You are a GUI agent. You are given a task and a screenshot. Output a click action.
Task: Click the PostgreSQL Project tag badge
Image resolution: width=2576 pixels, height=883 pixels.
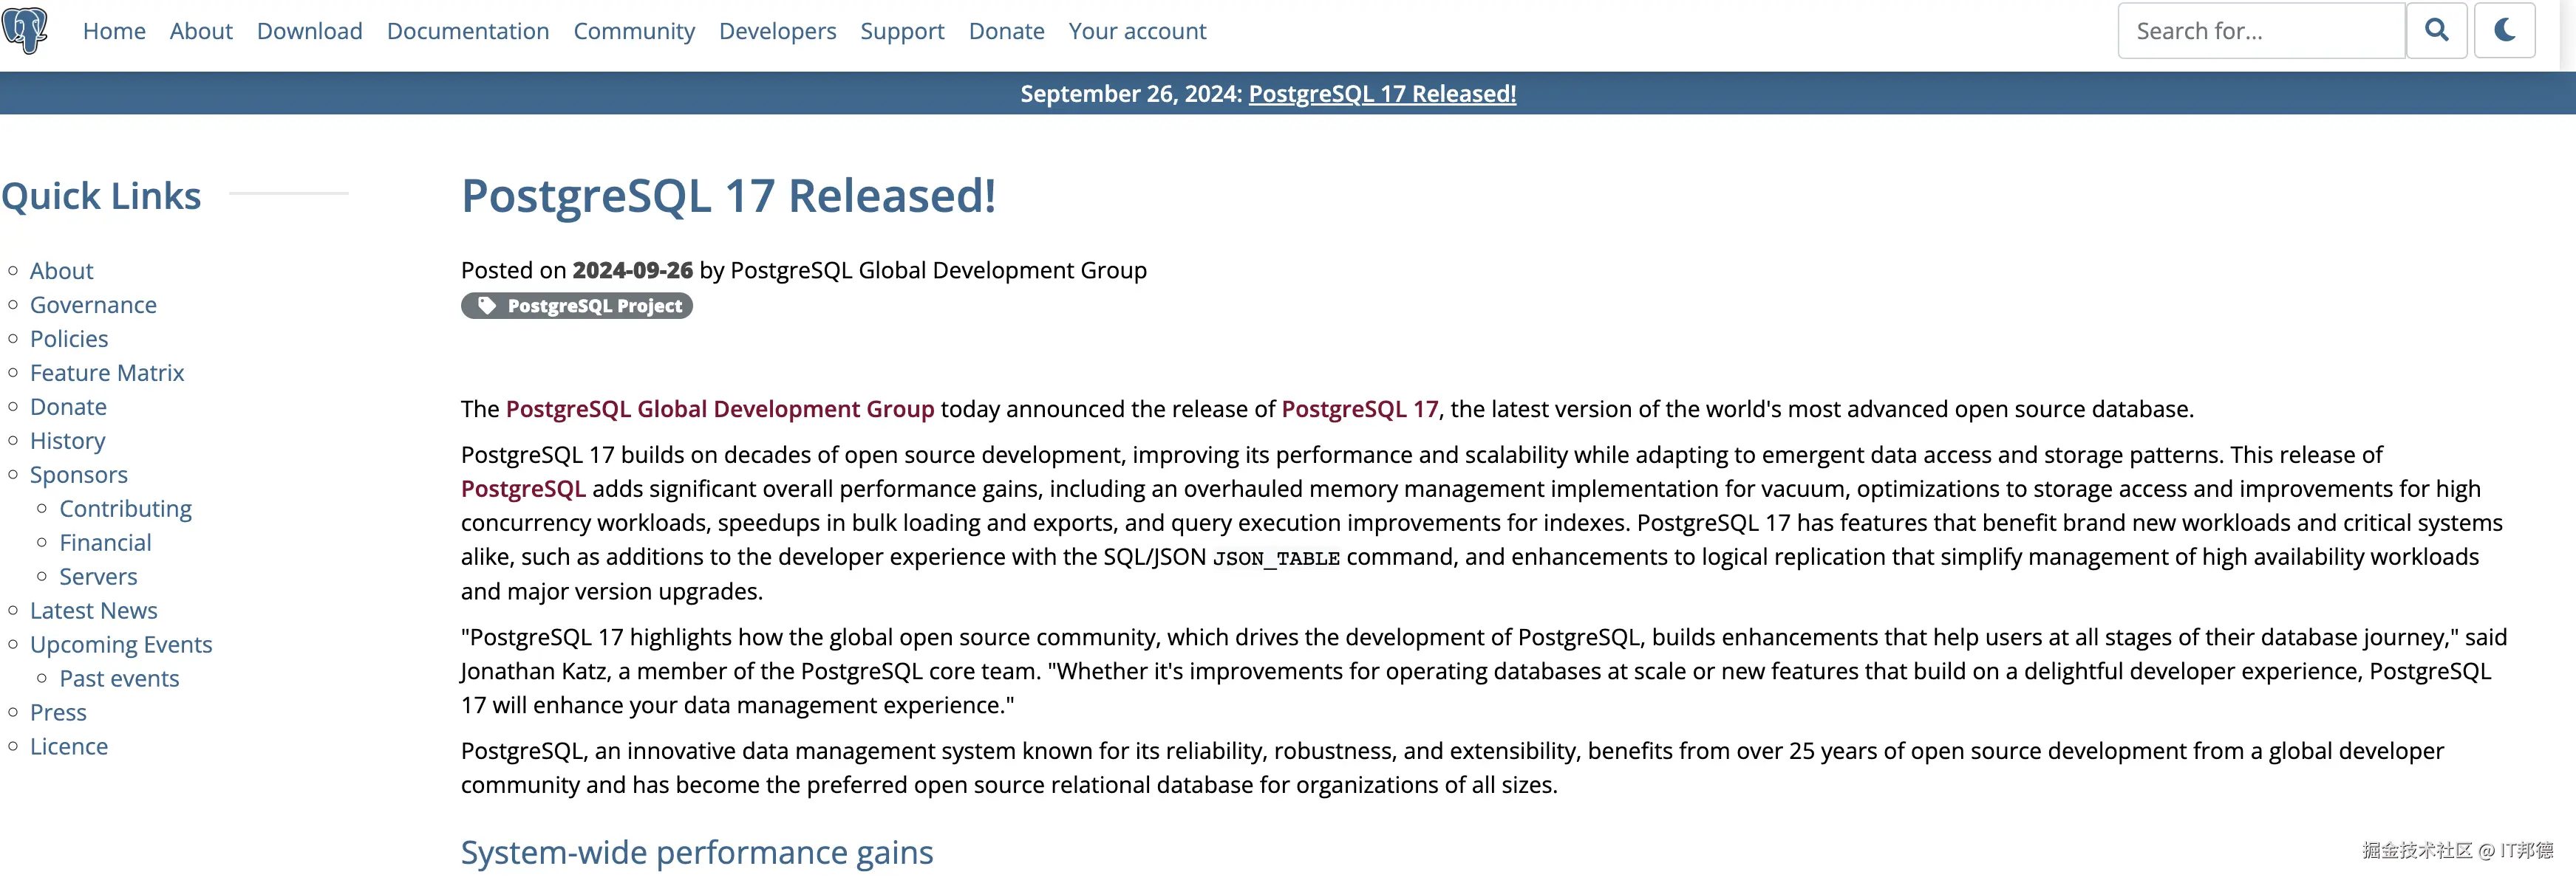(x=577, y=306)
